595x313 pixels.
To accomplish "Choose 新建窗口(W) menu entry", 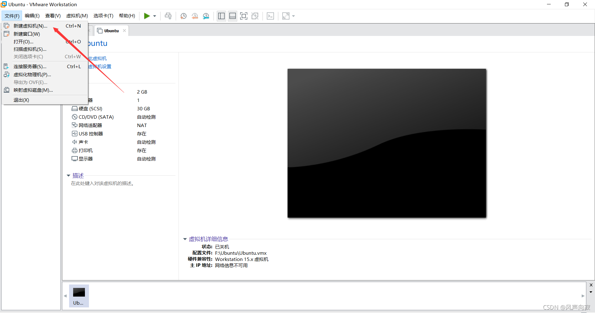I will [45, 34].
